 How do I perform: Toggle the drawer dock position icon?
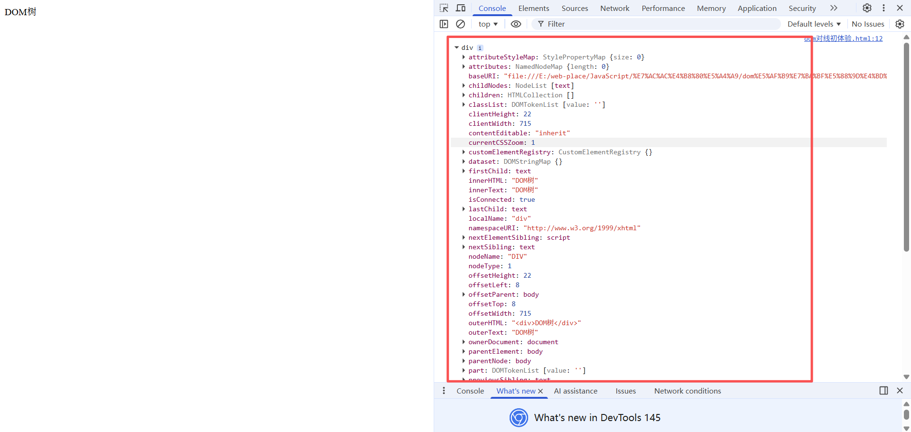coord(883,391)
